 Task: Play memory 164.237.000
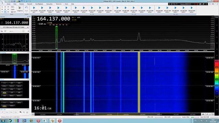click(x=150, y=8)
